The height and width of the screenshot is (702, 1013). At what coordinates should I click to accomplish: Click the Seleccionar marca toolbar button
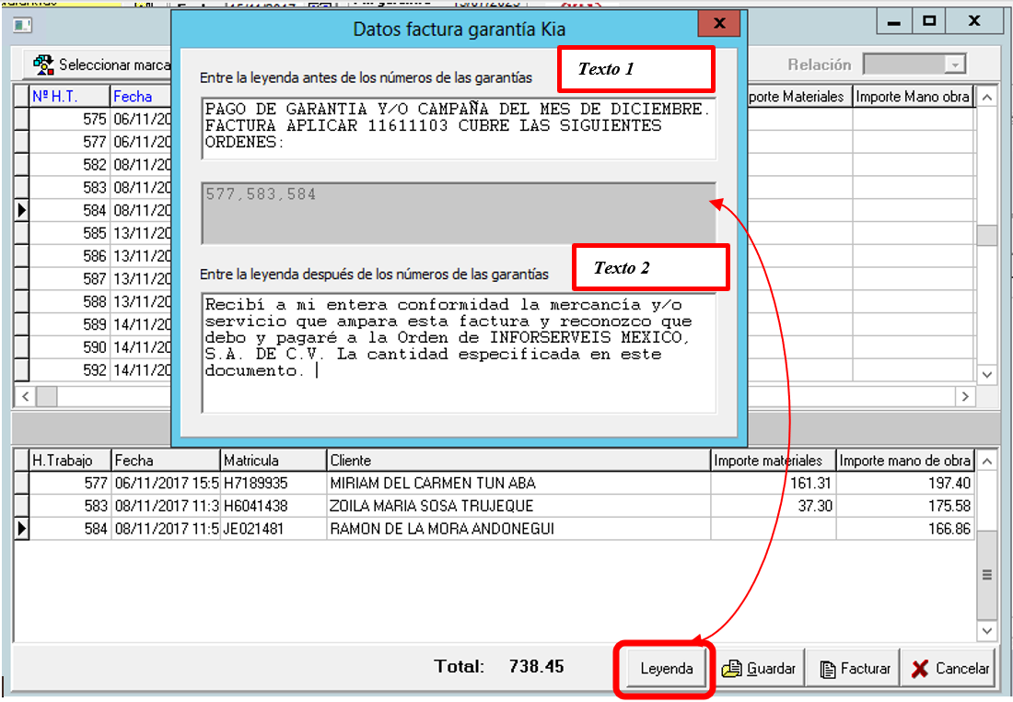click(x=99, y=64)
